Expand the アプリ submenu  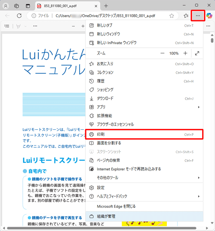click(x=144, y=107)
